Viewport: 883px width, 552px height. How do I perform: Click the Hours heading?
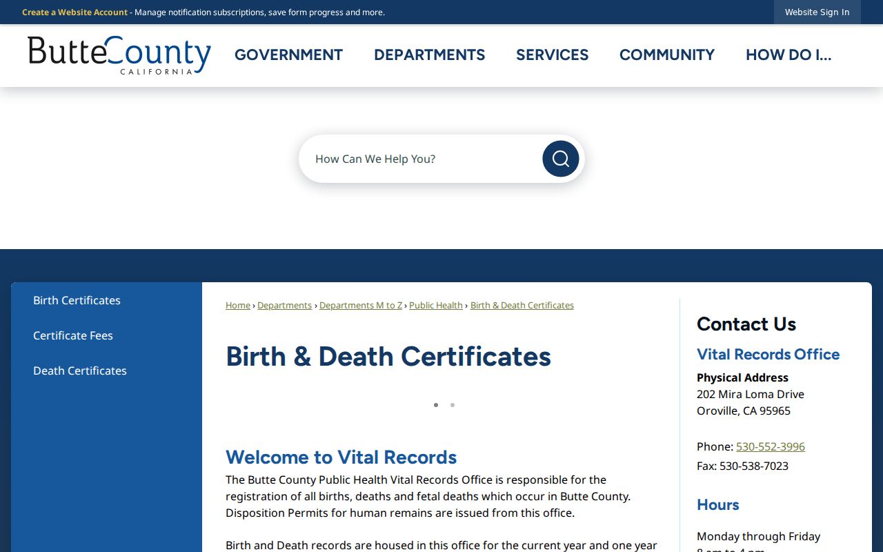[718, 504]
